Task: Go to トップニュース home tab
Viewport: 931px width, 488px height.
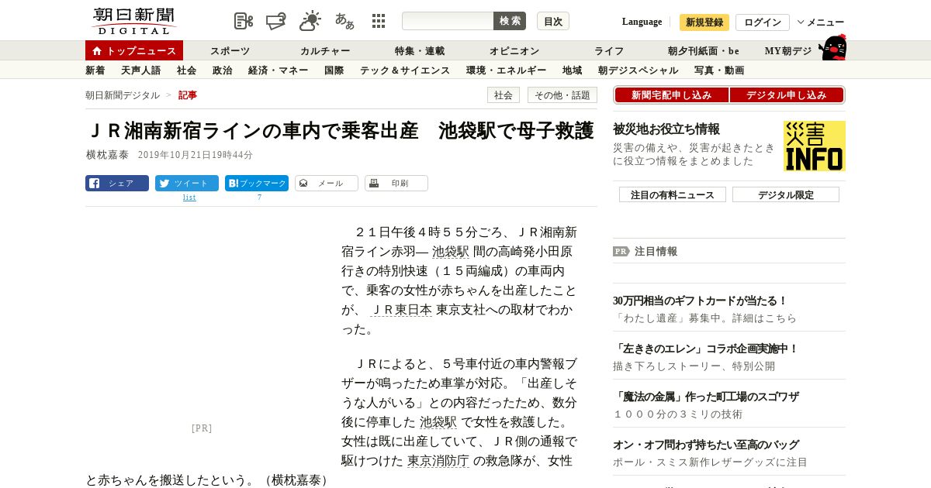Action: (134, 50)
